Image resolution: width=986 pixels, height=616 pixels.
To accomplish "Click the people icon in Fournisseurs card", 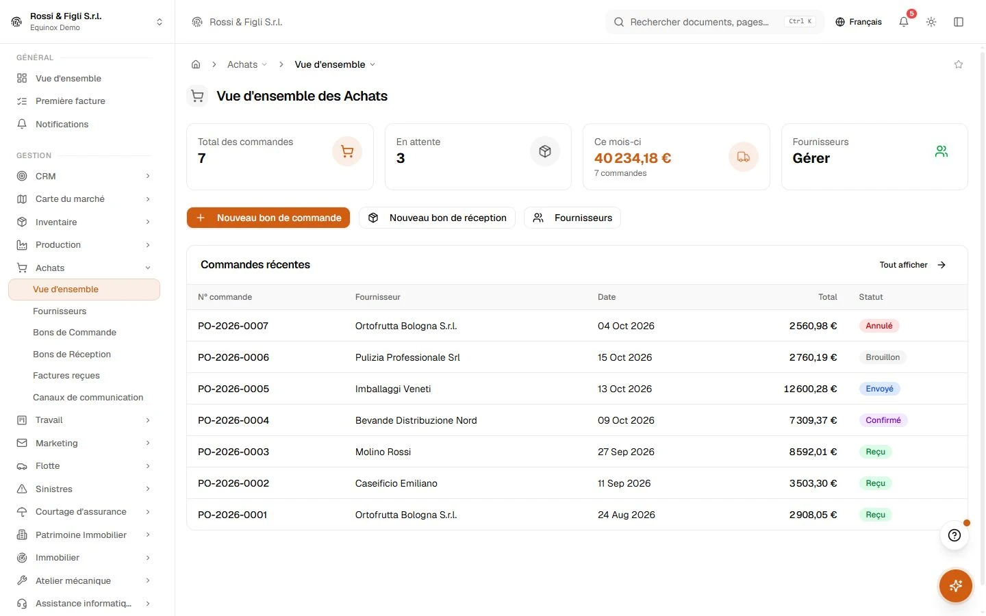I will click(941, 151).
